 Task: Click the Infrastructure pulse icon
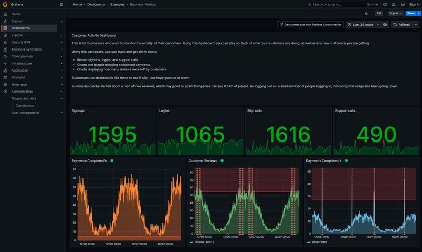5,63
